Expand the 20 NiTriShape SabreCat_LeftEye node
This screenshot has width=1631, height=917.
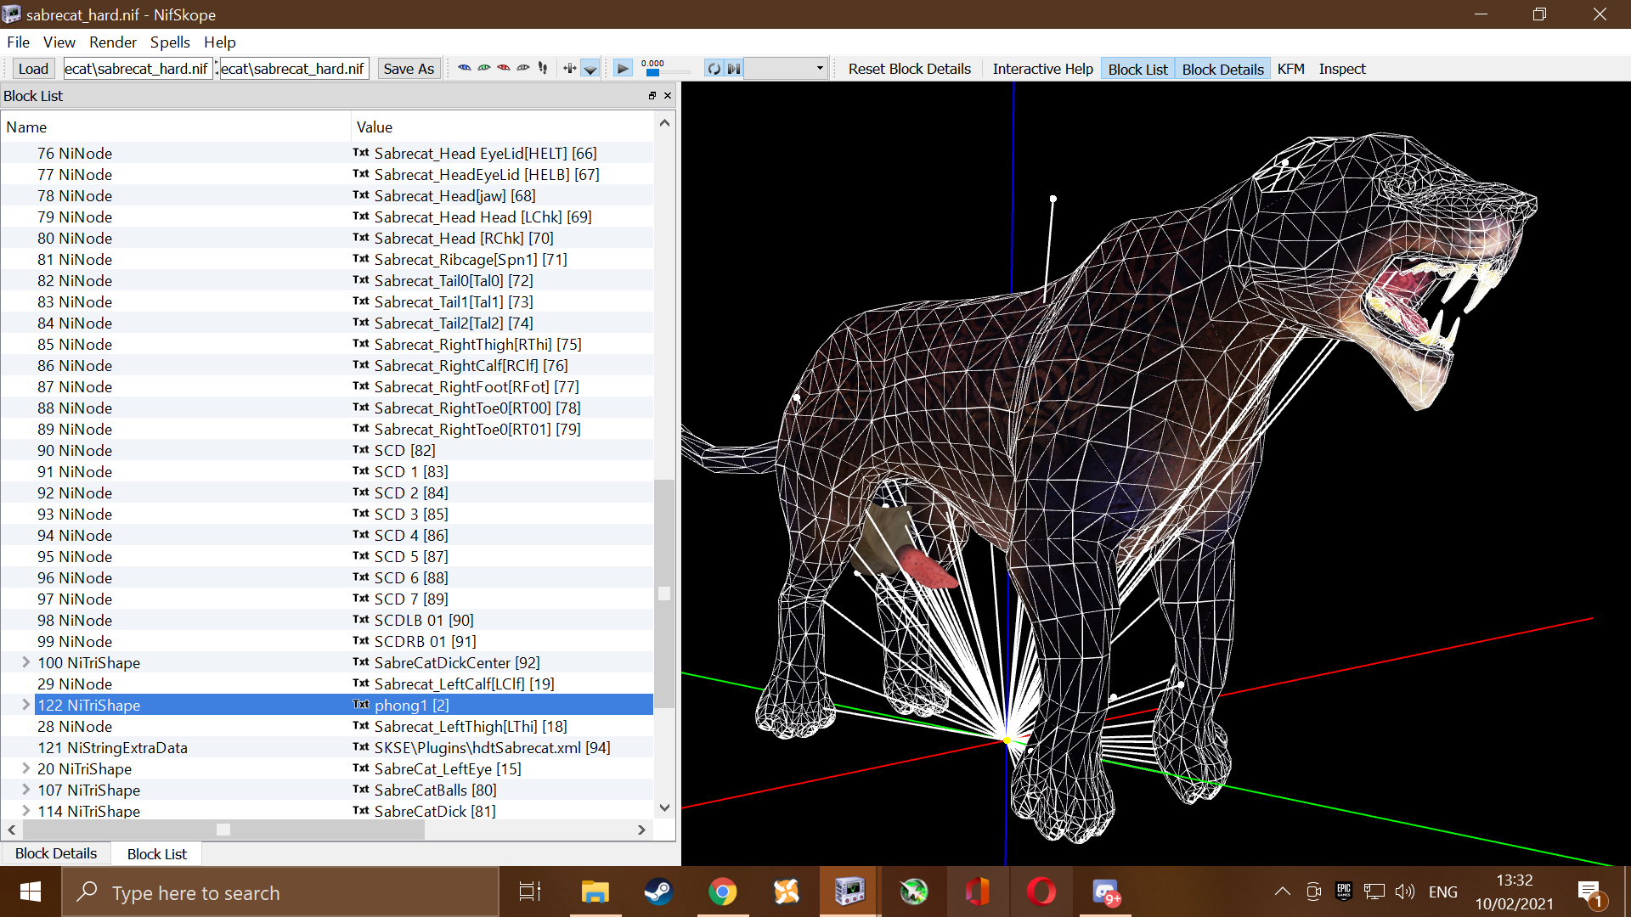point(25,768)
